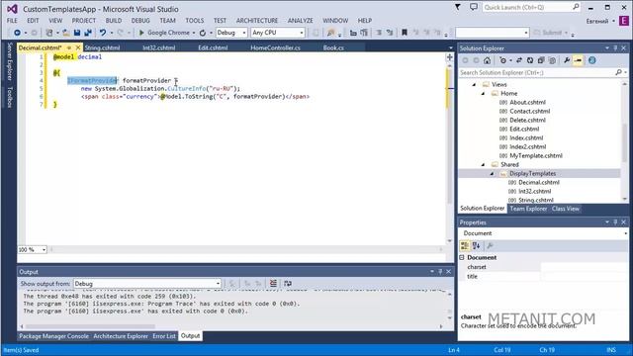Open the TOOLS menu
Viewport: 633px width, 356px height.
point(195,20)
